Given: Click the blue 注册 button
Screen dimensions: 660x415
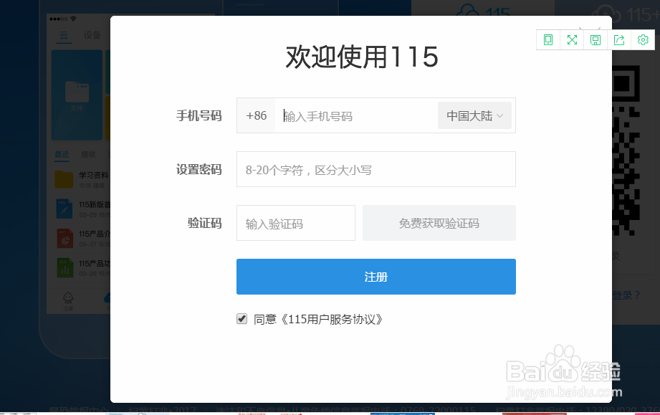Looking at the screenshot, I should pos(376,277).
